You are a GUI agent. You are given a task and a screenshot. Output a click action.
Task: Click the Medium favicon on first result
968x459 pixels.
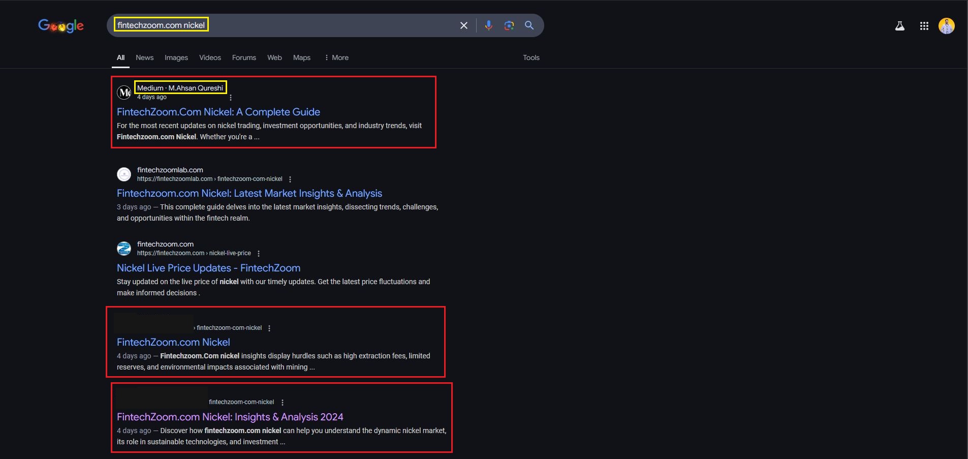tap(124, 93)
